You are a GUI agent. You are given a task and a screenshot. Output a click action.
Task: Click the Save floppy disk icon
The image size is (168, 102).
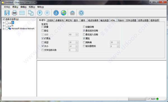point(7,13)
